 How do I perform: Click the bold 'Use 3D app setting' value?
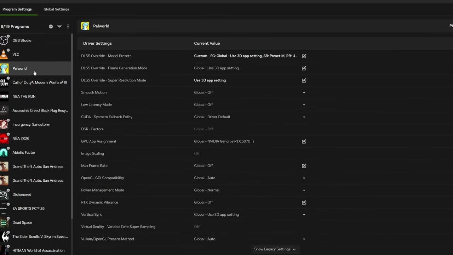[210, 80]
